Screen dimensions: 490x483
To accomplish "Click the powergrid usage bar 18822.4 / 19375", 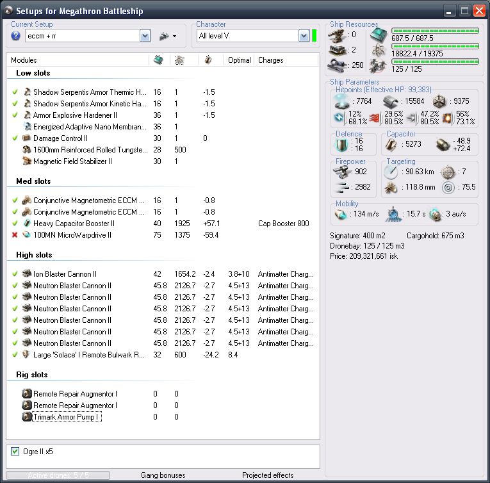I will pyautogui.click(x=436, y=46).
